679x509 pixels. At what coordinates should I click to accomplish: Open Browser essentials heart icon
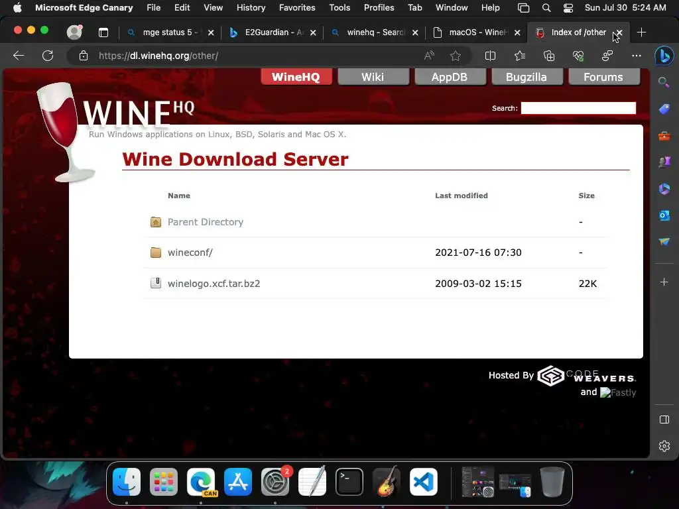[x=578, y=56]
